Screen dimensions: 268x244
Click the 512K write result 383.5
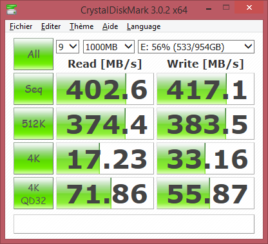coord(206,124)
